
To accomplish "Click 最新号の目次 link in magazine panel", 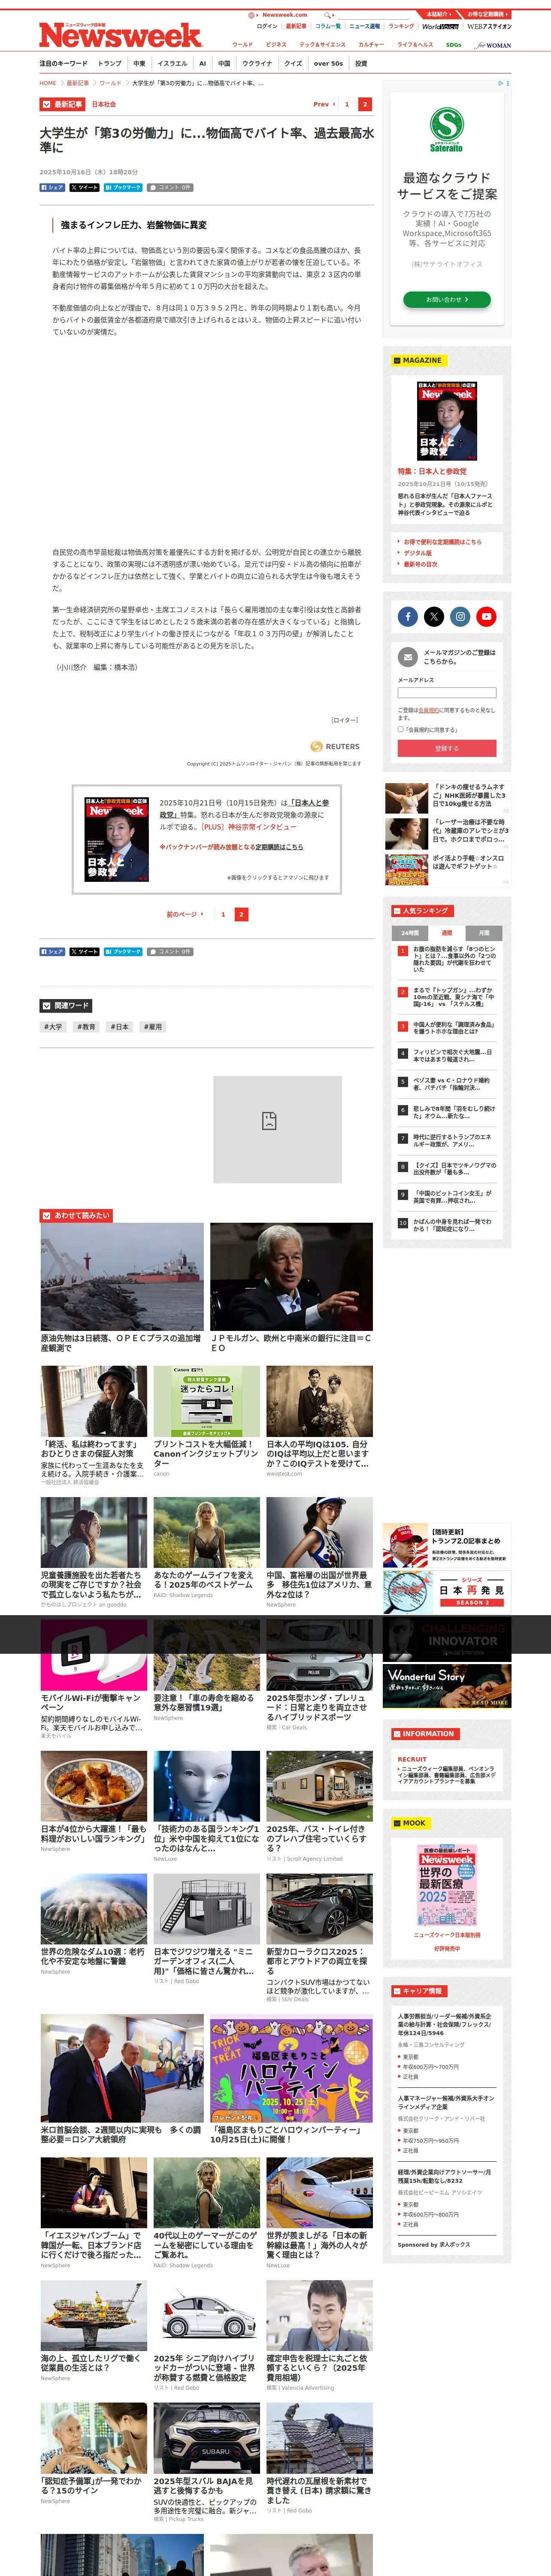I will [x=421, y=564].
